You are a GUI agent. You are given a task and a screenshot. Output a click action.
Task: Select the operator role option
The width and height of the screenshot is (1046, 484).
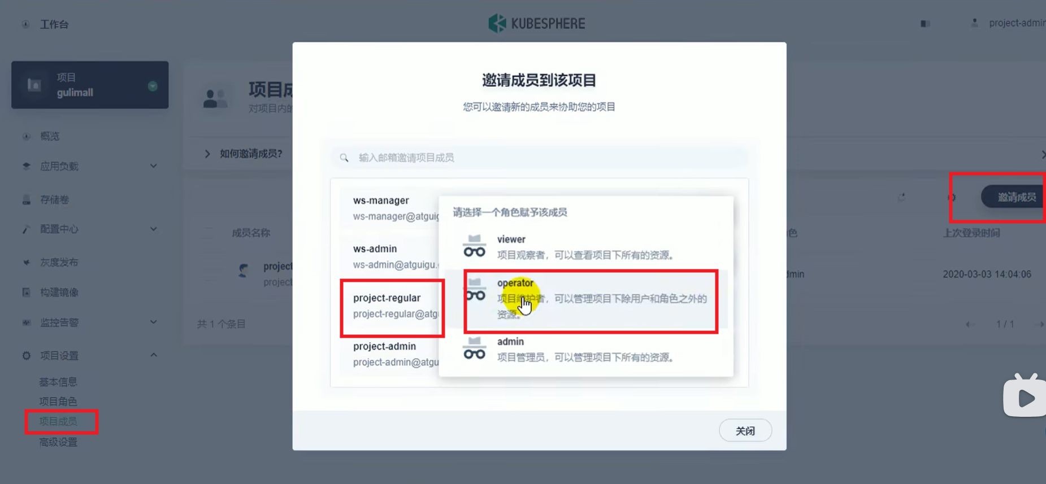coord(586,299)
